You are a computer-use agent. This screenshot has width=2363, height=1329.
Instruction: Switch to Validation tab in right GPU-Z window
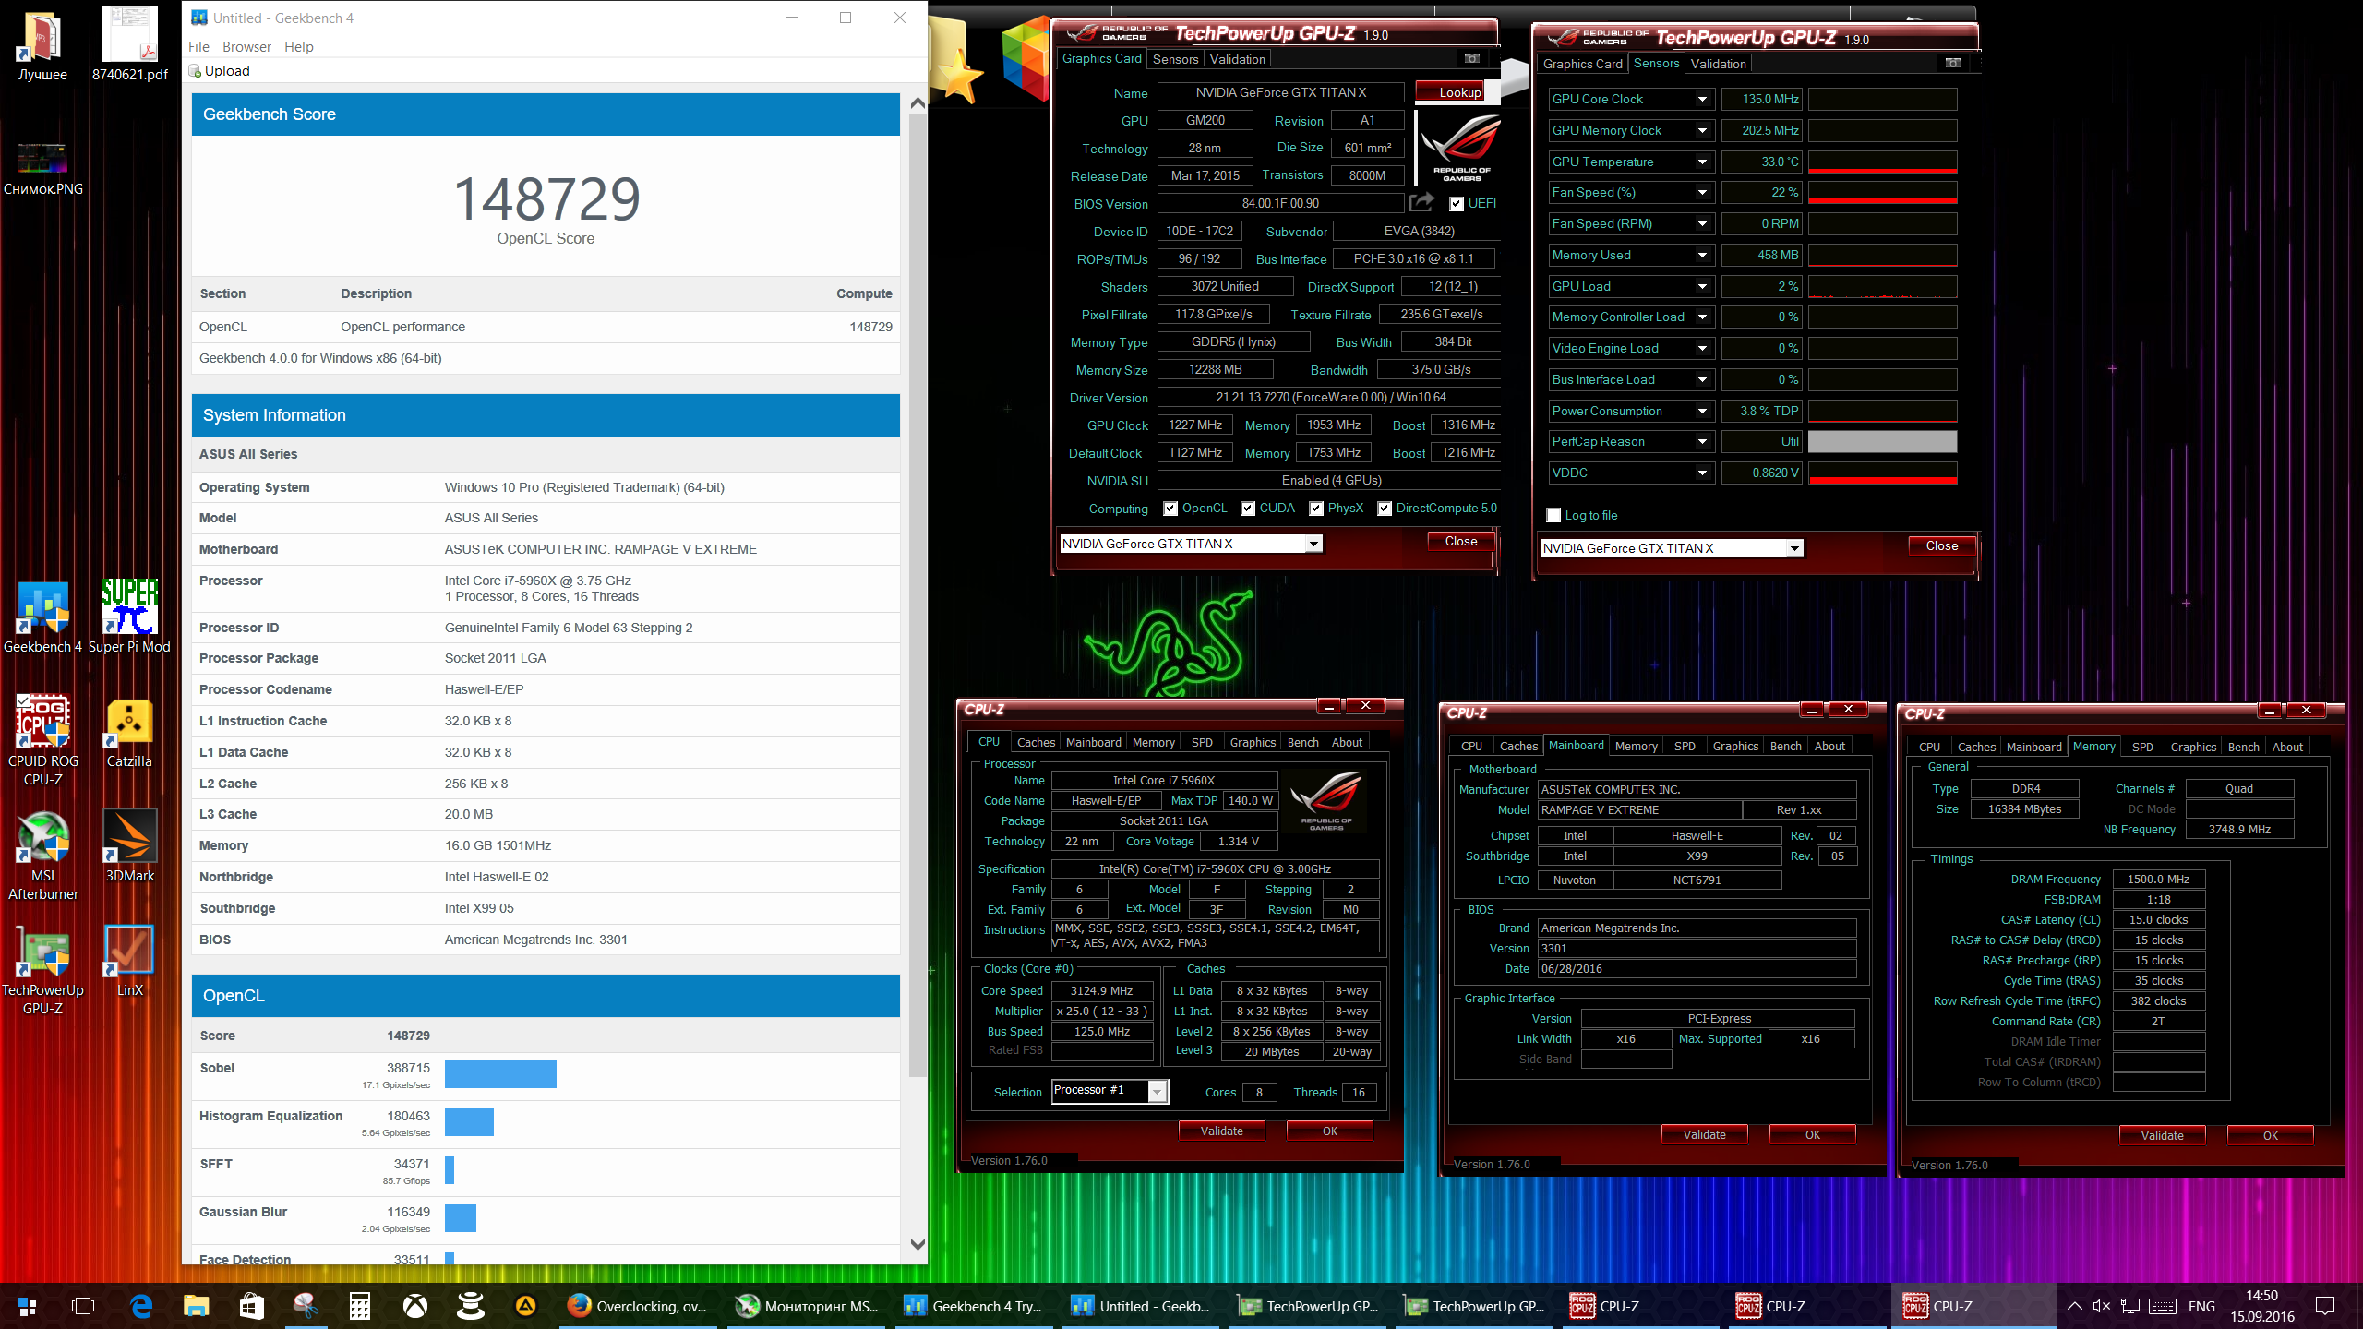[1718, 64]
